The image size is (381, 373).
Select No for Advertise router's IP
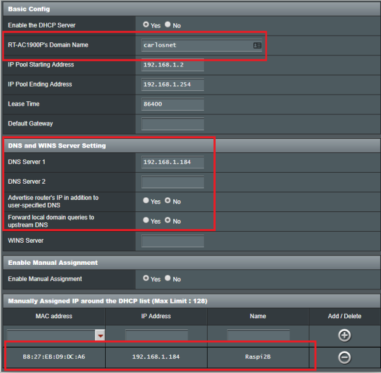(168, 200)
